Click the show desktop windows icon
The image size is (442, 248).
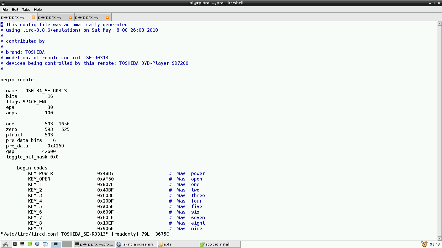point(46,244)
